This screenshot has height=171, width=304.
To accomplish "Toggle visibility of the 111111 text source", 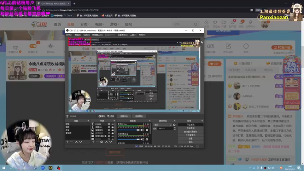I will coord(109,124).
